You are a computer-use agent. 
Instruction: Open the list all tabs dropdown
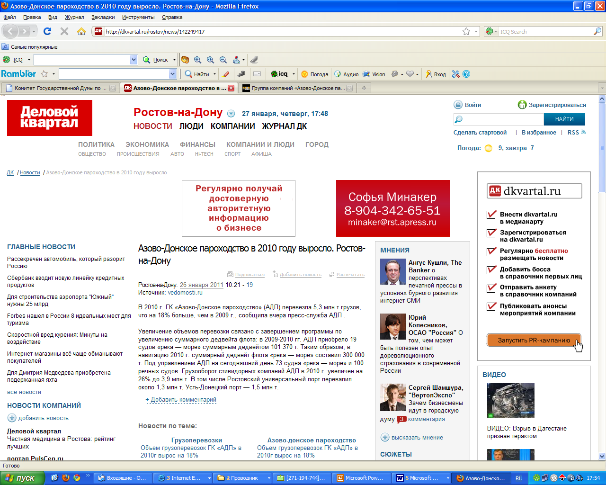[x=602, y=88]
